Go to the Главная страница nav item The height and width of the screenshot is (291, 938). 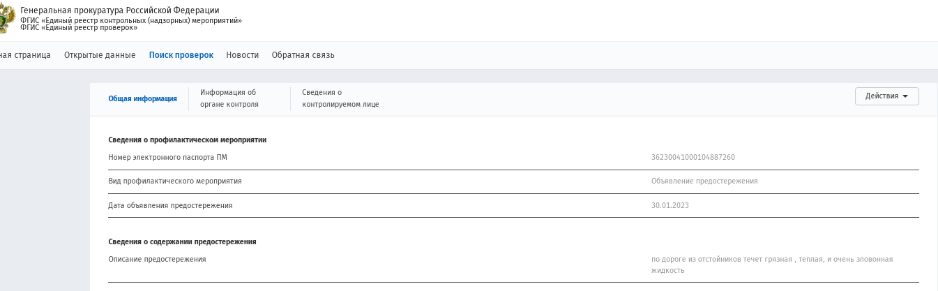click(25, 55)
